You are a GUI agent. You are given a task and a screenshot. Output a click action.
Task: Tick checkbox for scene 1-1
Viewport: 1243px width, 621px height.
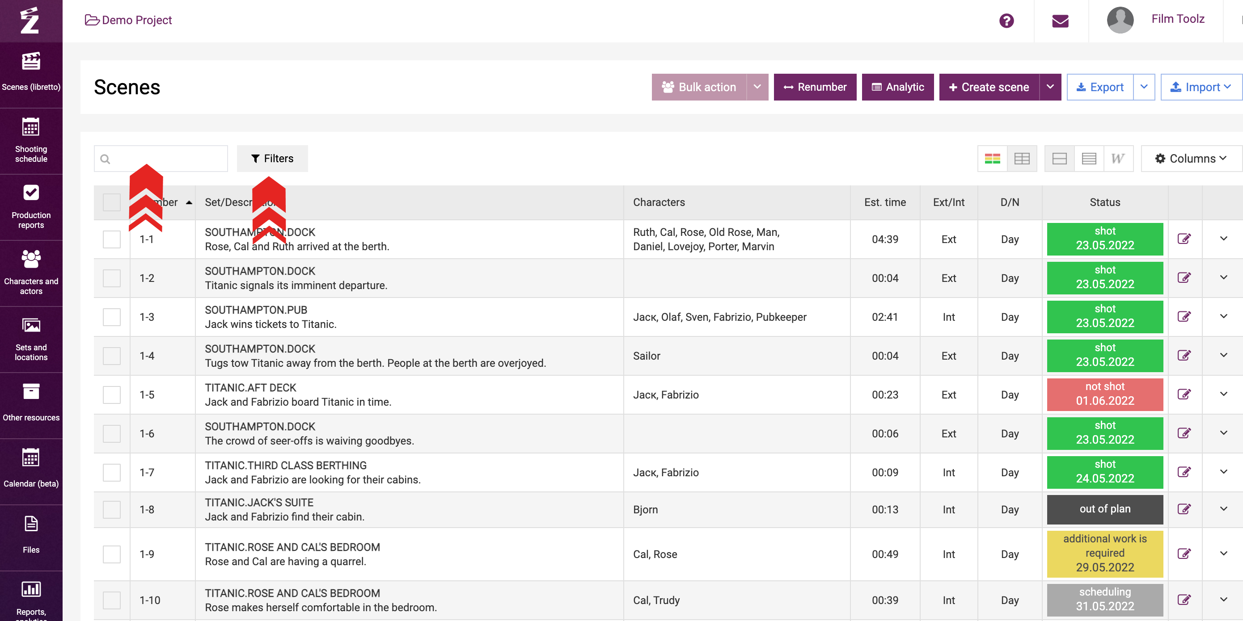coord(111,239)
